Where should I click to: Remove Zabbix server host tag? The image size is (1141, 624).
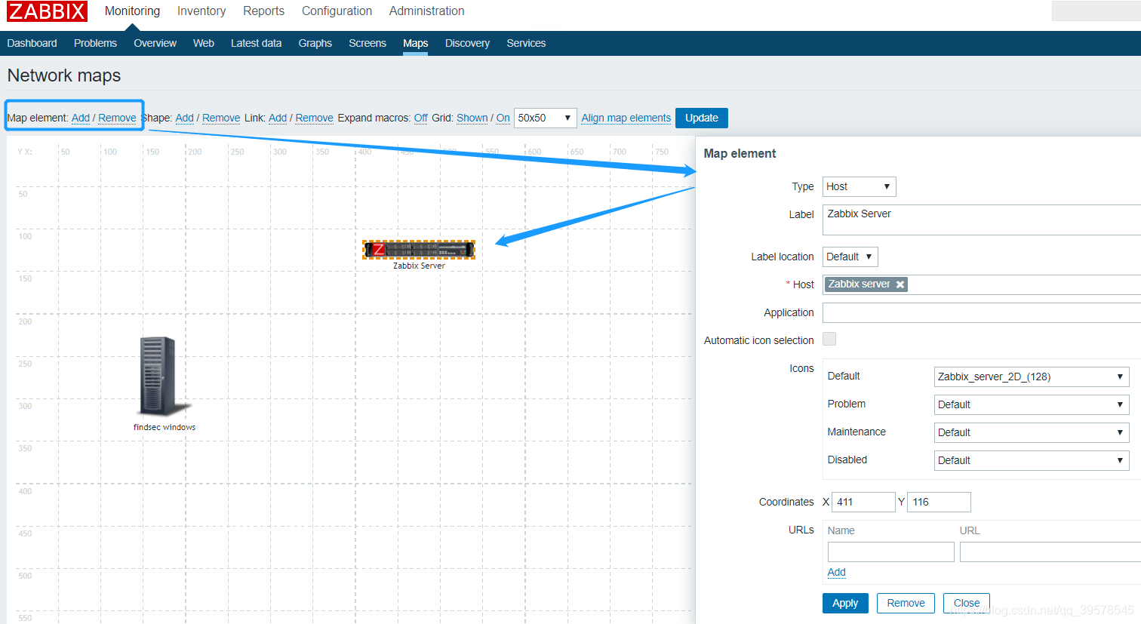(x=900, y=284)
